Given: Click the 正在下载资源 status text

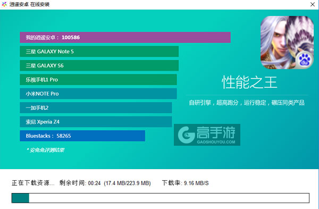Looking at the screenshot, I should coord(33,183).
